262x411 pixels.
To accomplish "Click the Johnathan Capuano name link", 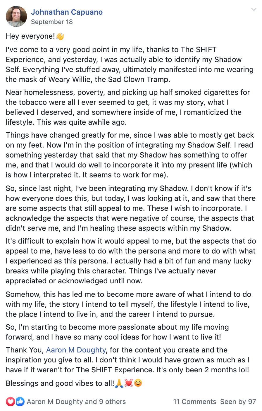I will [67, 12].
